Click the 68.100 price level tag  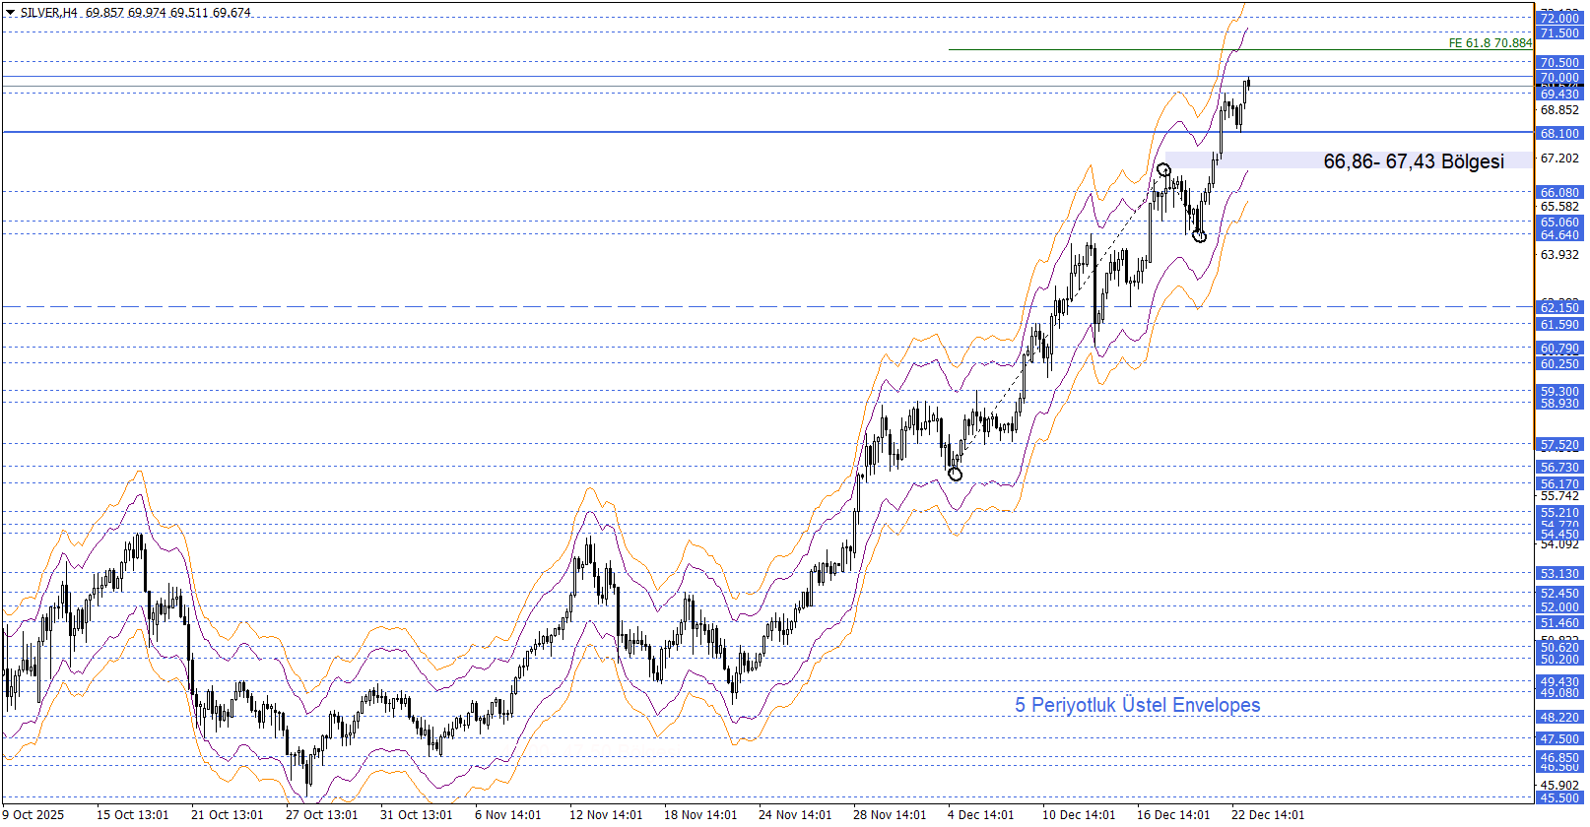[1559, 133]
